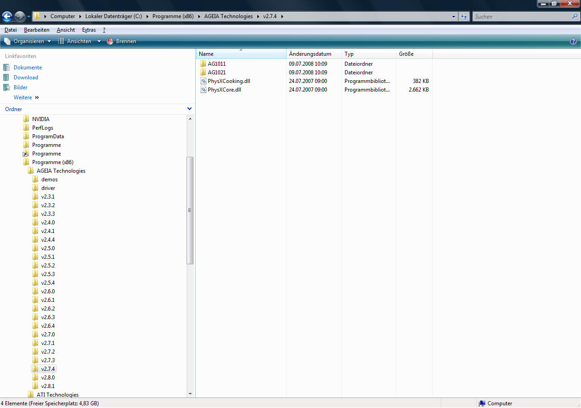Viewport: 581px width, 408px height.
Task: Open the address bar history dropdown arrow
Action: click(x=454, y=16)
